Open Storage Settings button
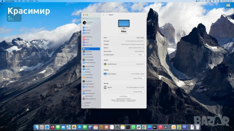Screen dimensions: 234x131 [138, 92]
